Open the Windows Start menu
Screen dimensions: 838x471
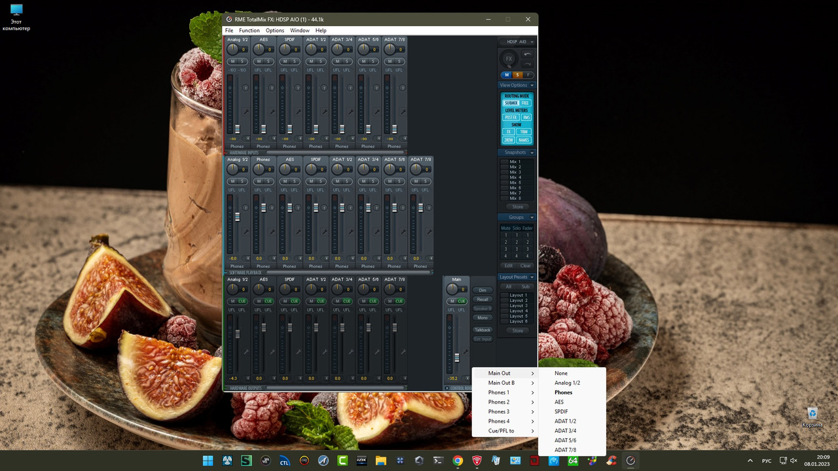pyautogui.click(x=208, y=461)
